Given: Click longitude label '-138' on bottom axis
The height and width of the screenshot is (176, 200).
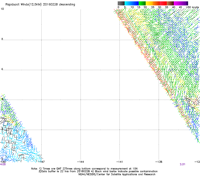Looking at the screenshot, I should [159, 162].
